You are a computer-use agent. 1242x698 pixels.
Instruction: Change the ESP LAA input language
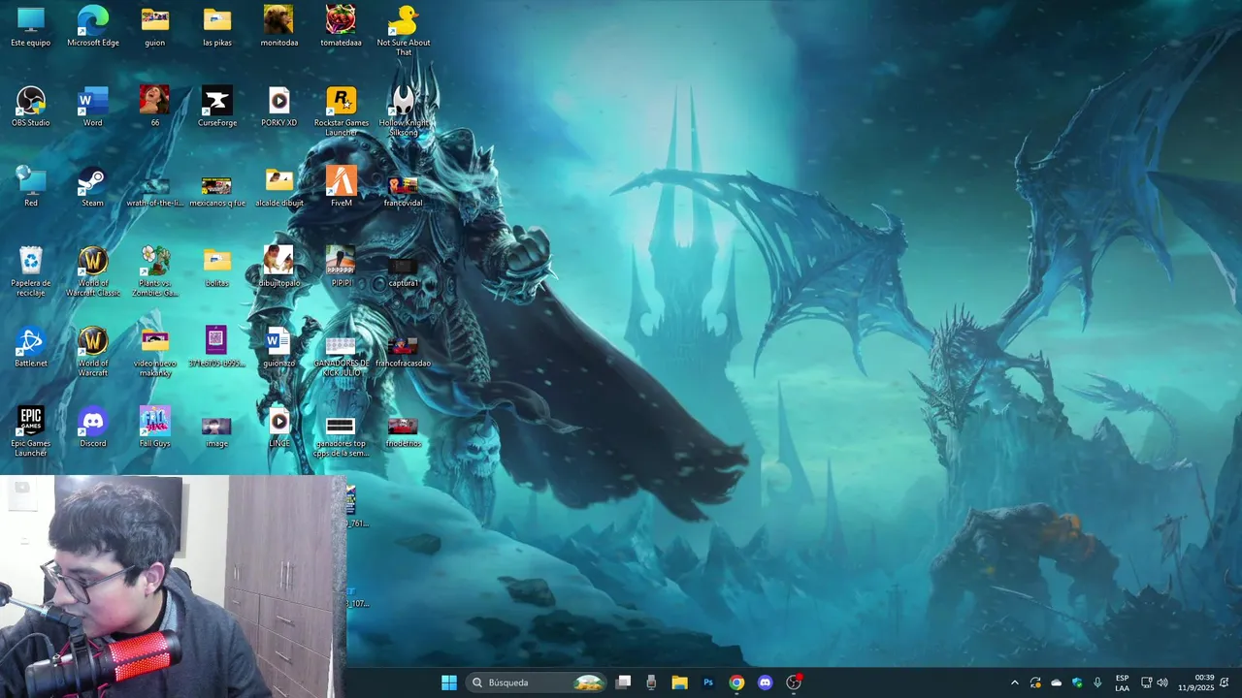(x=1122, y=682)
